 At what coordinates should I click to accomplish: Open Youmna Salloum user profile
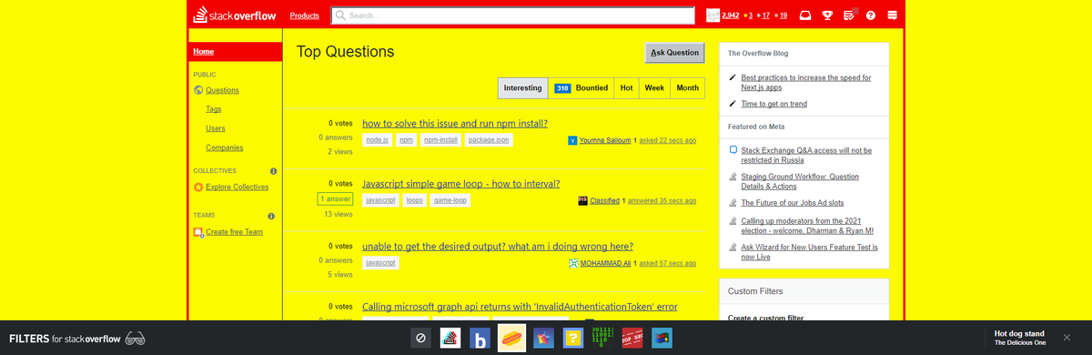[605, 140]
